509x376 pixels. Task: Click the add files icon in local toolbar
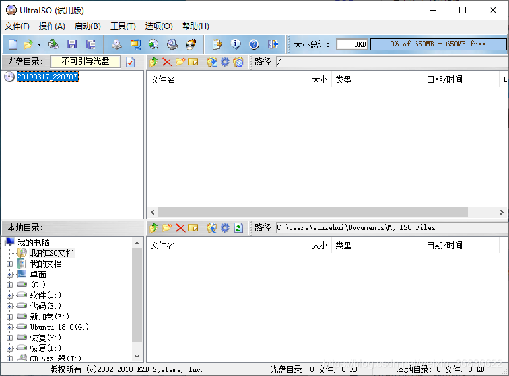212,228
